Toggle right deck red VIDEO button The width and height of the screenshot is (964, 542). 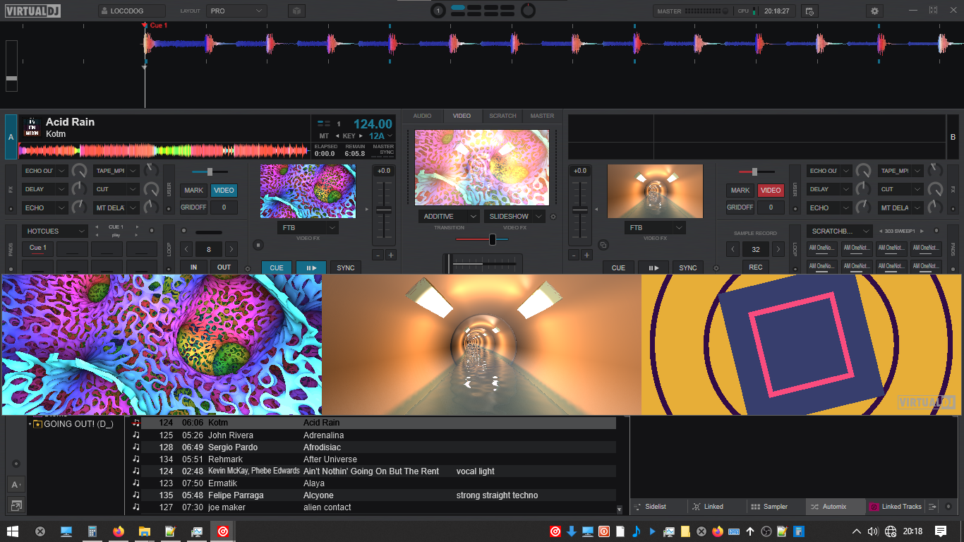[x=771, y=190]
